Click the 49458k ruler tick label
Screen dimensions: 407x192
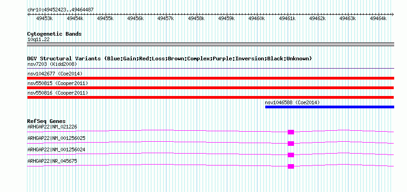coord(196,18)
